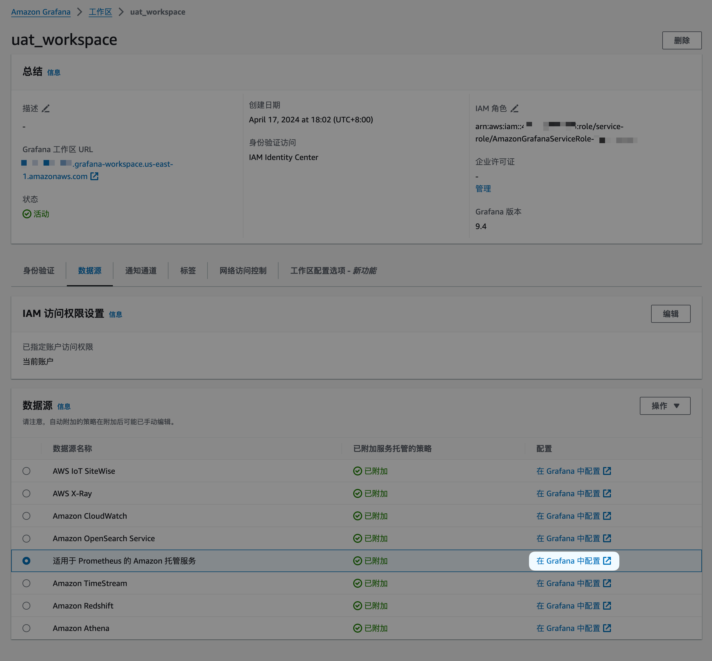Click 在 Grafana 中配置 for Amazon CloudWatch

574,516
